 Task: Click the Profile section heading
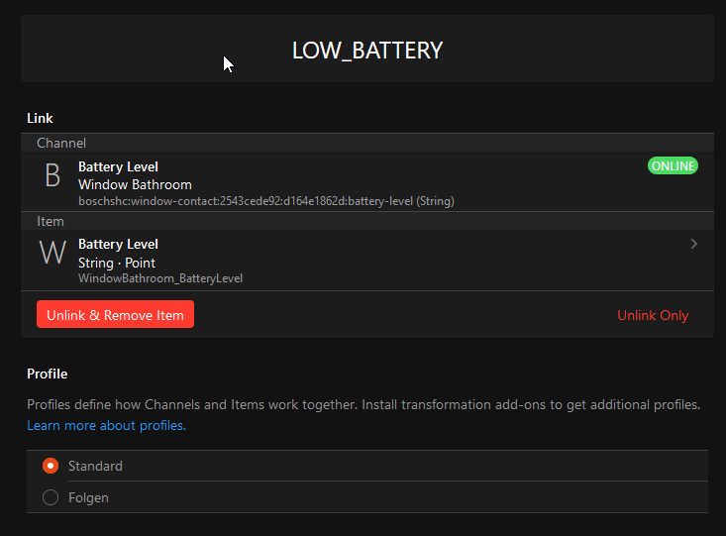tap(48, 375)
